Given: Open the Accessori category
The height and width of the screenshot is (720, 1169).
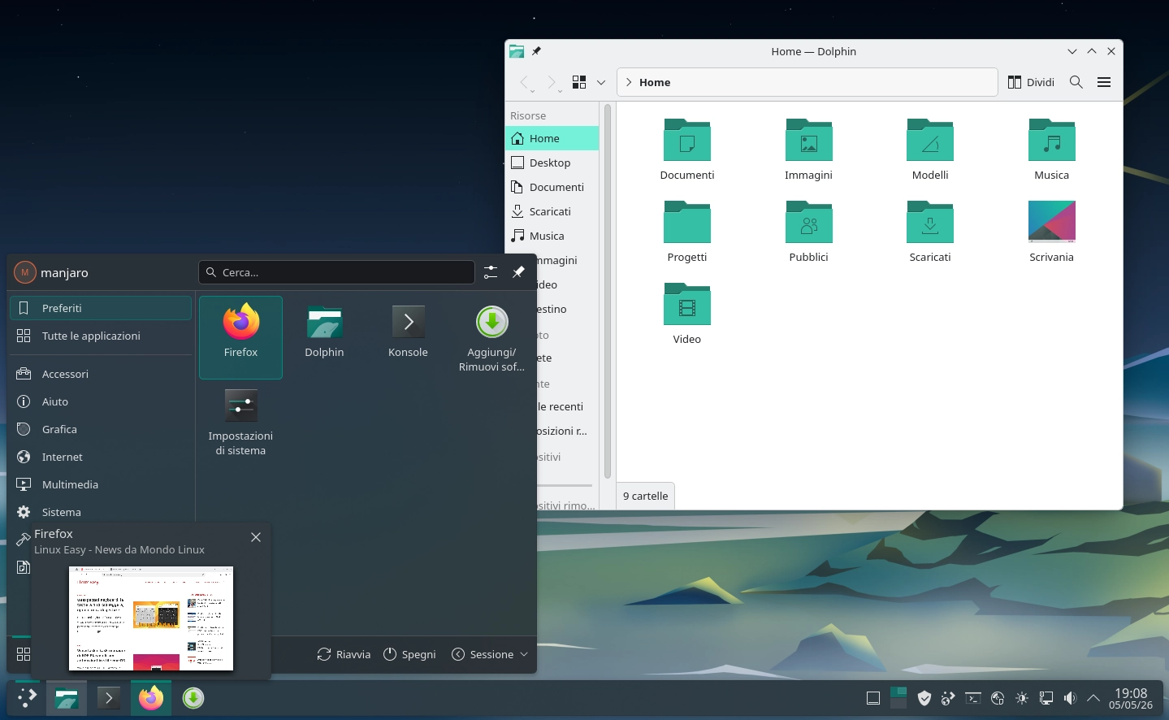Looking at the screenshot, I should click(x=101, y=374).
